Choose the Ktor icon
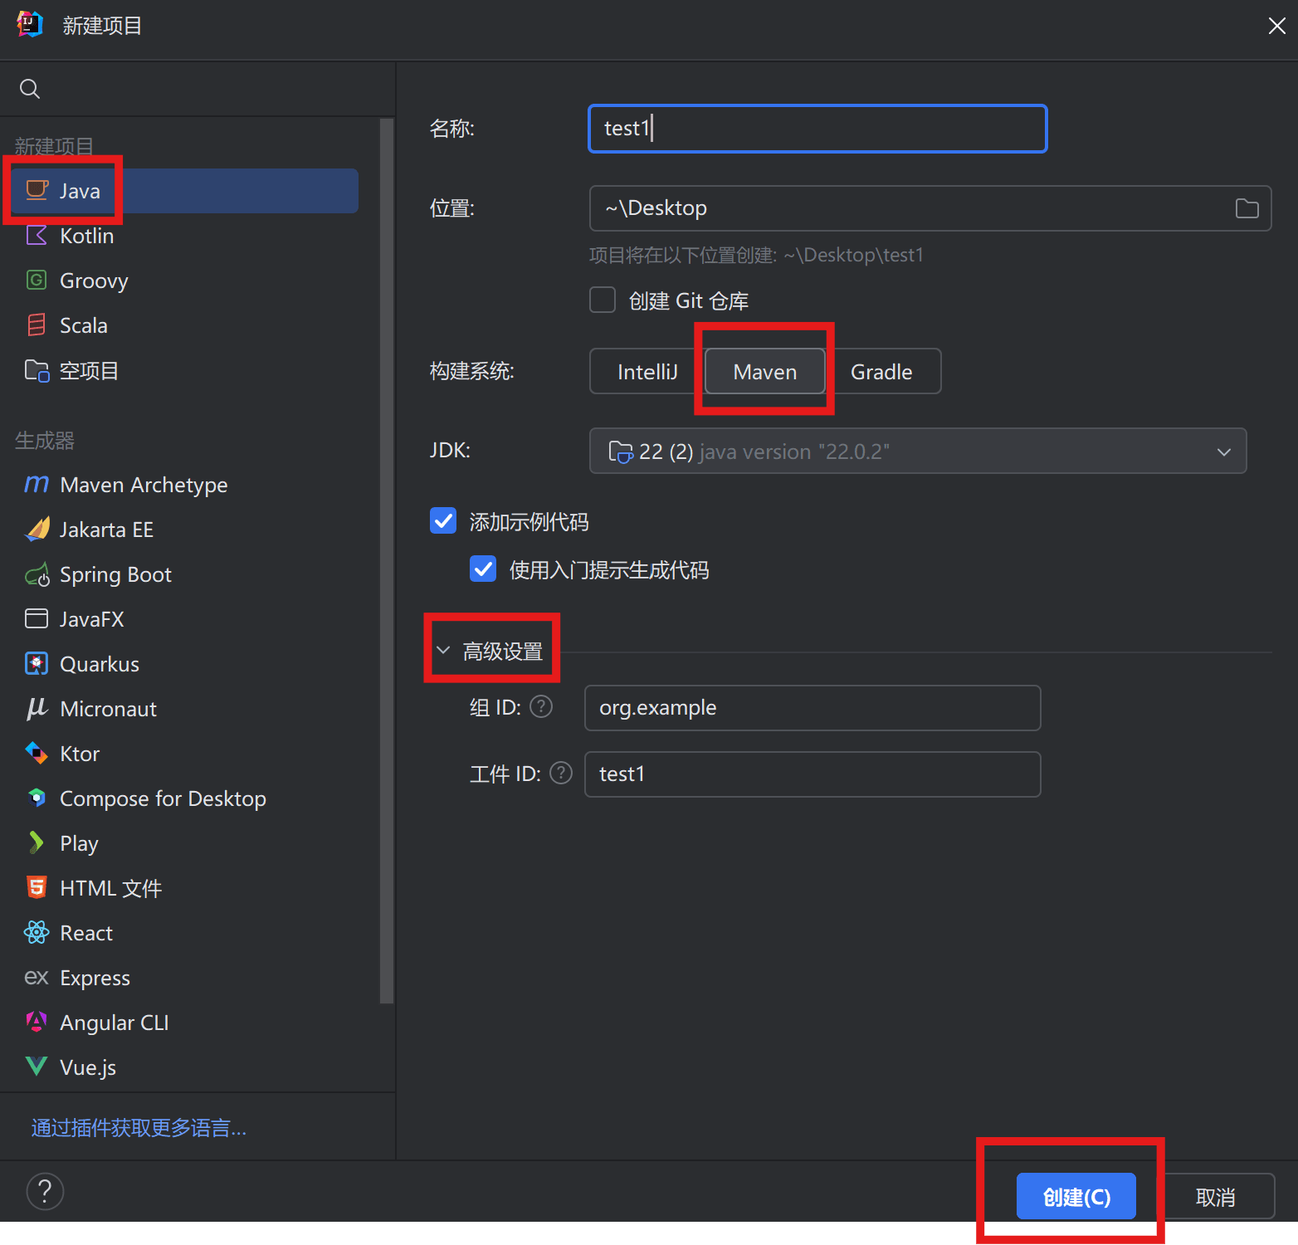Image resolution: width=1298 pixels, height=1245 pixels. pyautogui.click(x=37, y=753)
